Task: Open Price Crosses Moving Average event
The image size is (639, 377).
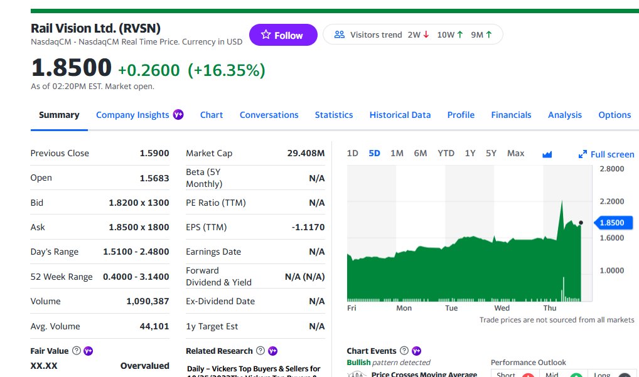Action: coord(424,374)
